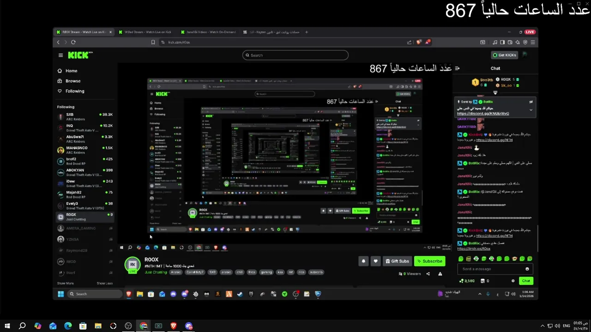Click the Kick Search field

click(295, 55)
